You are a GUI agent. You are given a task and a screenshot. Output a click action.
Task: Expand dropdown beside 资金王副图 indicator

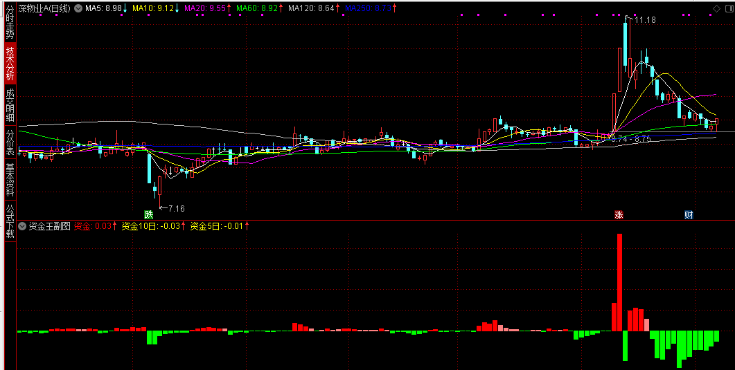point(22,226)
